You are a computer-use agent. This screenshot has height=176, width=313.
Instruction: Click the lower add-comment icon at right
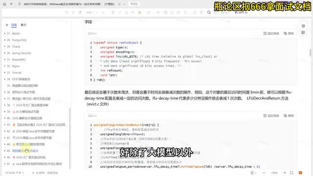(x=303, y=33)
